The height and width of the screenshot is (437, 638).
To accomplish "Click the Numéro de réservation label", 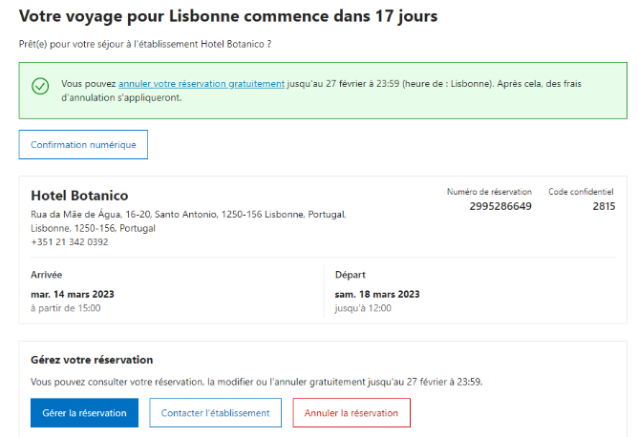I will (489, 192).
